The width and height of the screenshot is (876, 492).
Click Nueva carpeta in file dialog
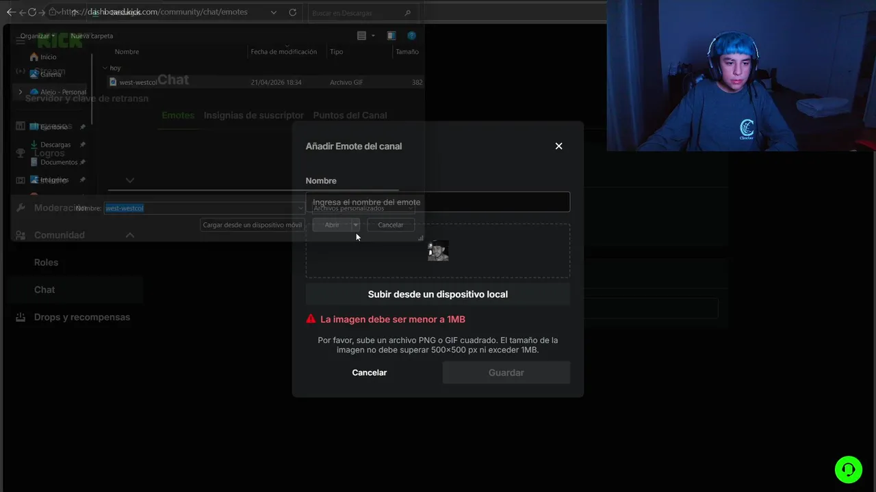[x=92, y=36]
